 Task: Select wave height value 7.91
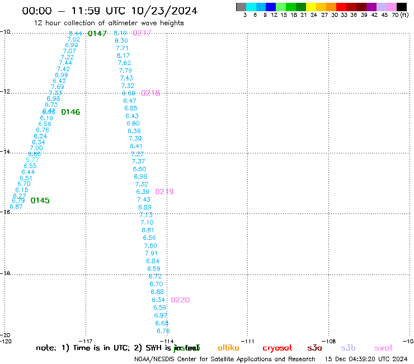[x=151, y=253]
